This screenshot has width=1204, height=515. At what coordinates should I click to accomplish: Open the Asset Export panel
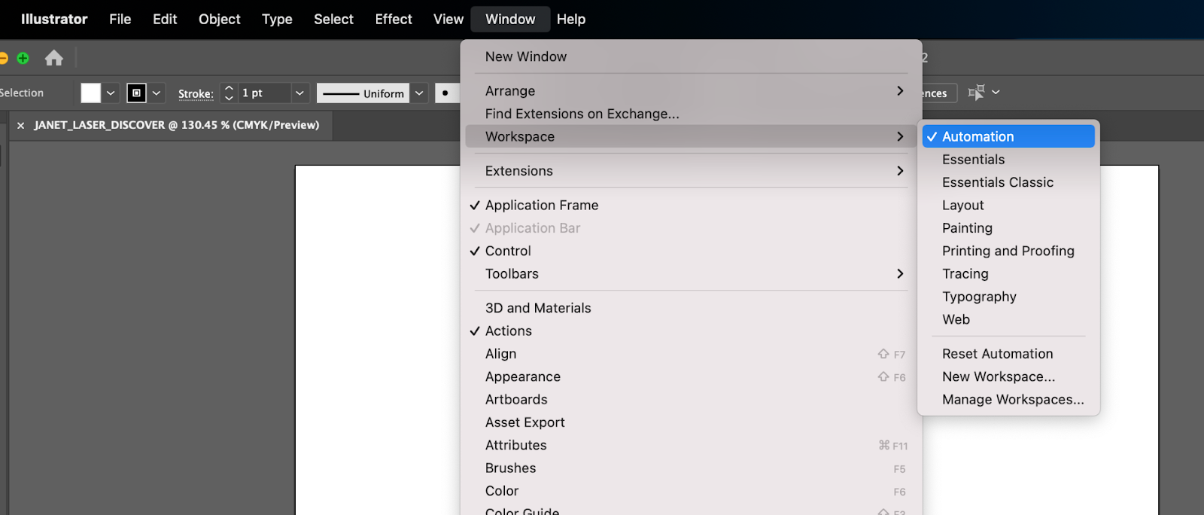(691, 422)
